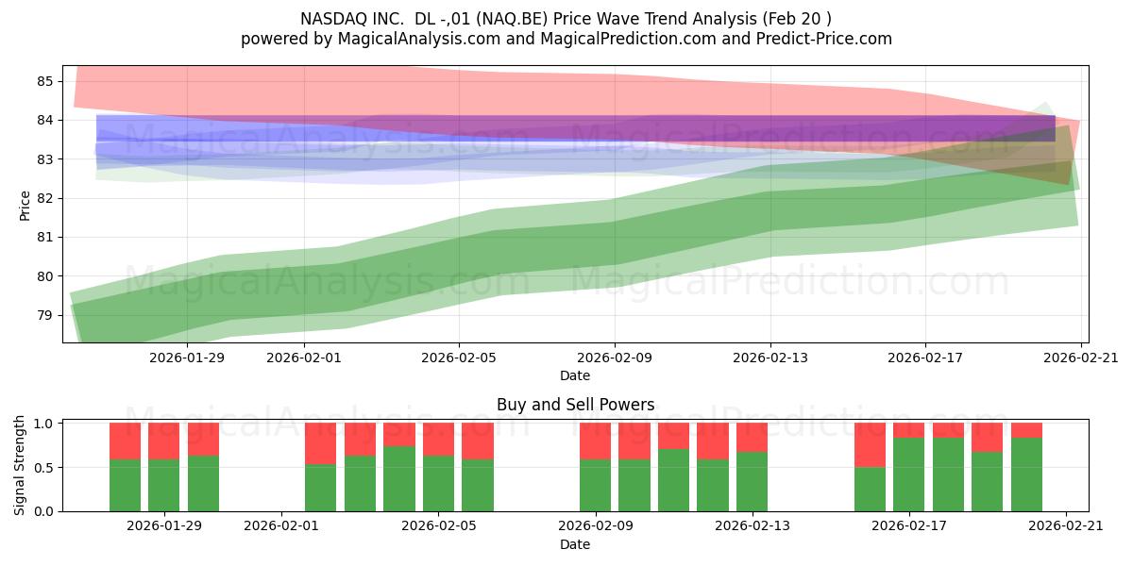Click the 0.0 tick on Signal Strength axis
1133x566 pixels.
(x=44, y=511)
